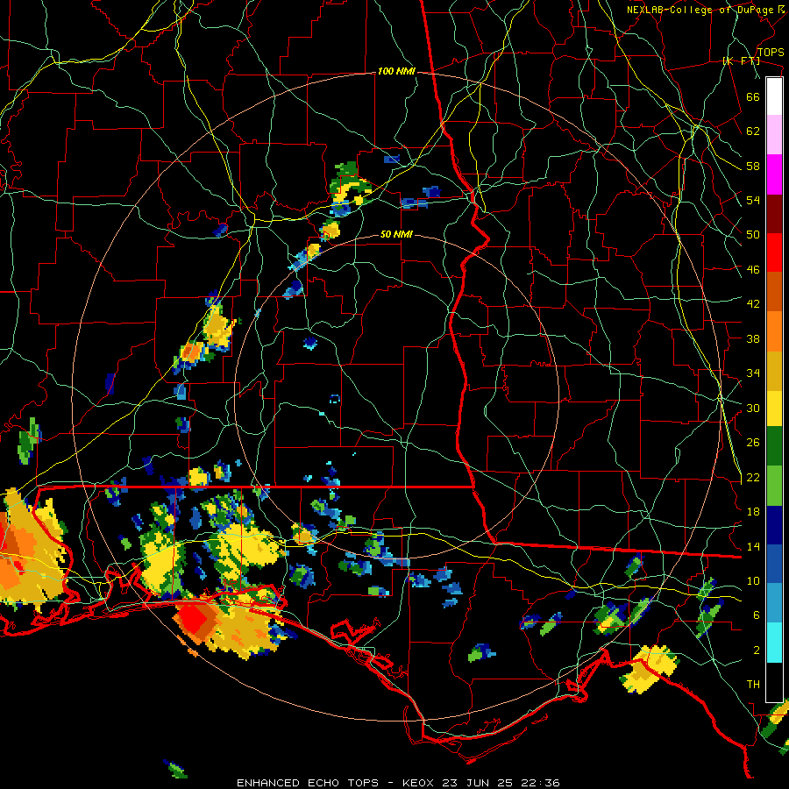
Task: Choose the dark orange legend band
Action: [774, 292]
